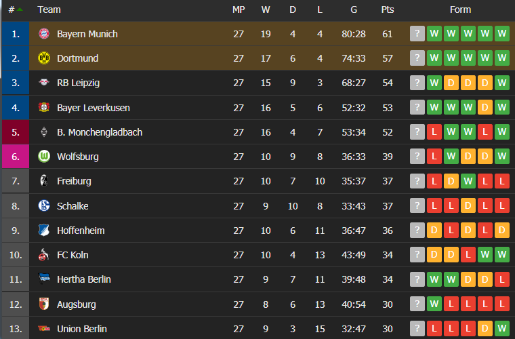Click Freiburg's first L form badge

(434, 181)
